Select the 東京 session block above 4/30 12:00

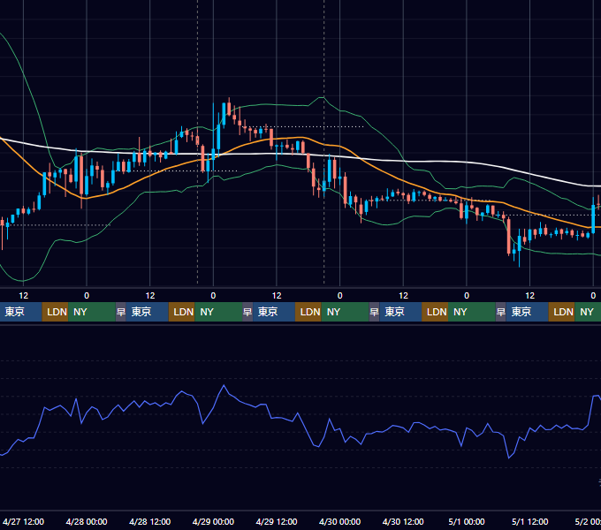click(x=400, y=312)
